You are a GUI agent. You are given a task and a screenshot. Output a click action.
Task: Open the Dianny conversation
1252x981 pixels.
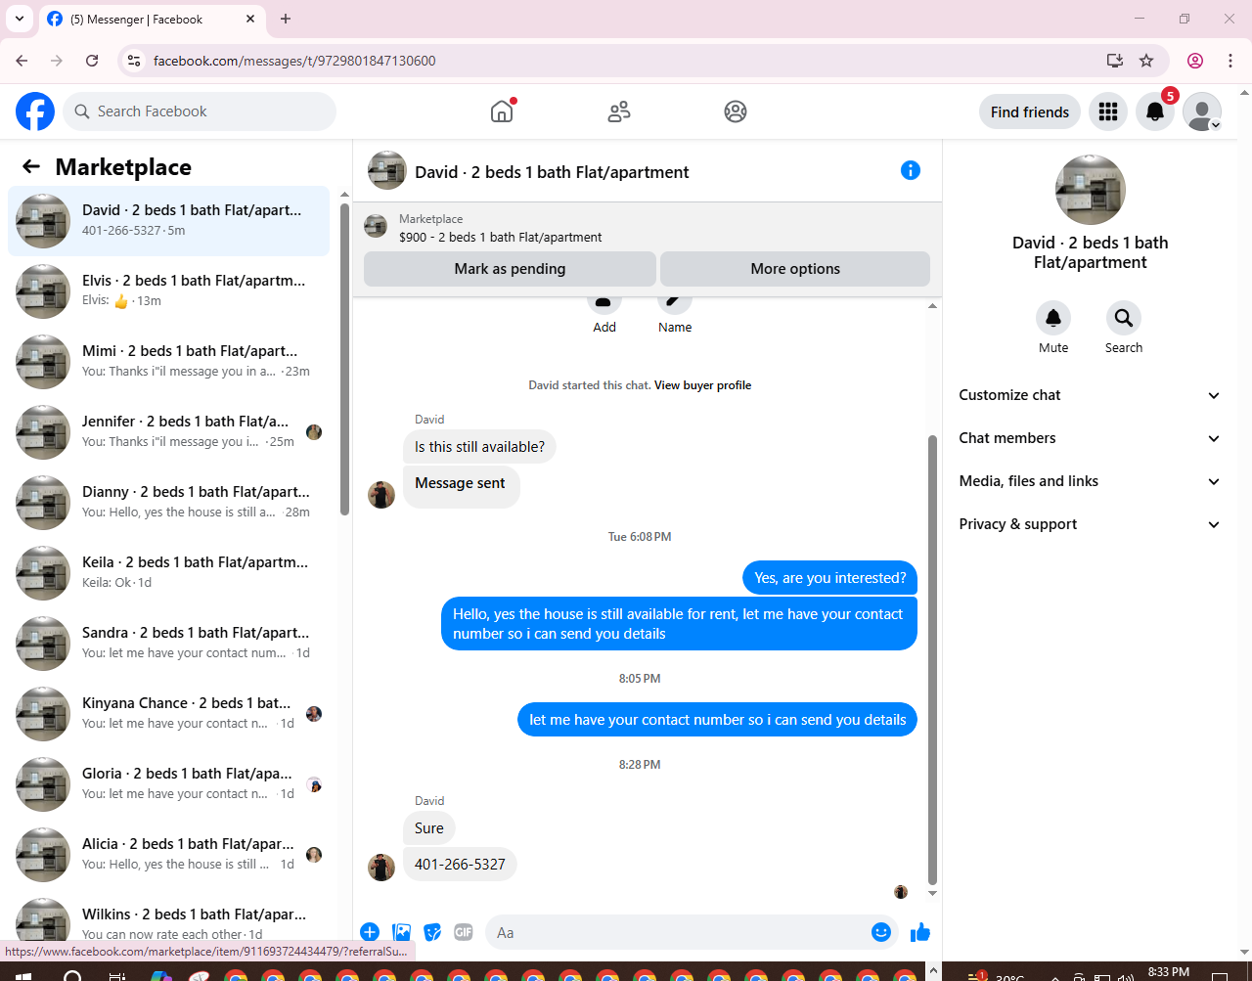click(x=169, y=502)
